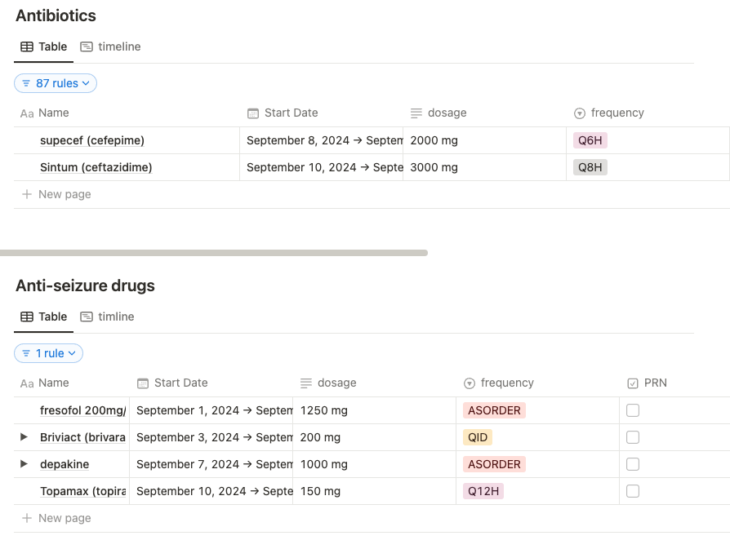Click the filter icon in the 87 rules pill
This screenshot has width=730, height=549.
pos(26,83)
